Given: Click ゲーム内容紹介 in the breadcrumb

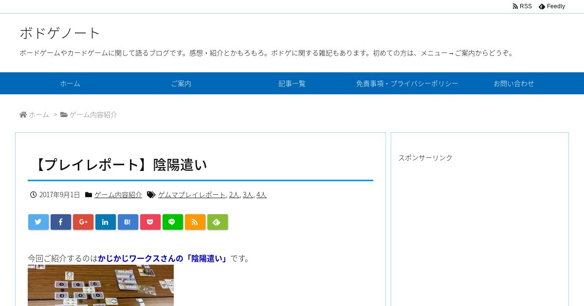Looking at the screenshot, I should [x=93, y=115].
